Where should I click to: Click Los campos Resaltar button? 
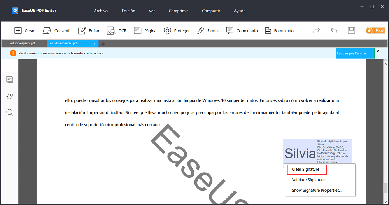[x=355, y=53]
